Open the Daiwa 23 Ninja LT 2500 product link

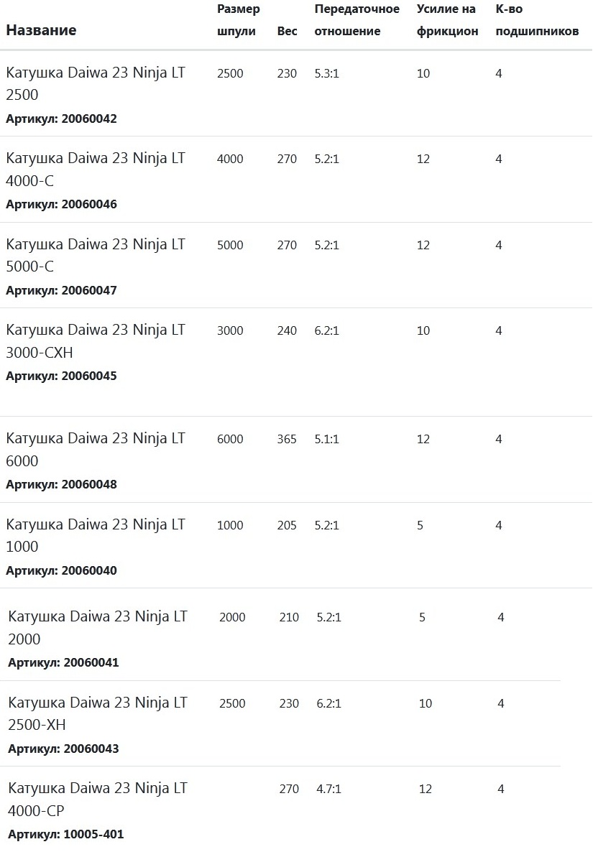[x=95, y=83]
